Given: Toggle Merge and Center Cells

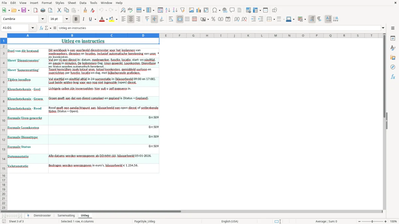Looking at the screenshot, I should (180, 19).
